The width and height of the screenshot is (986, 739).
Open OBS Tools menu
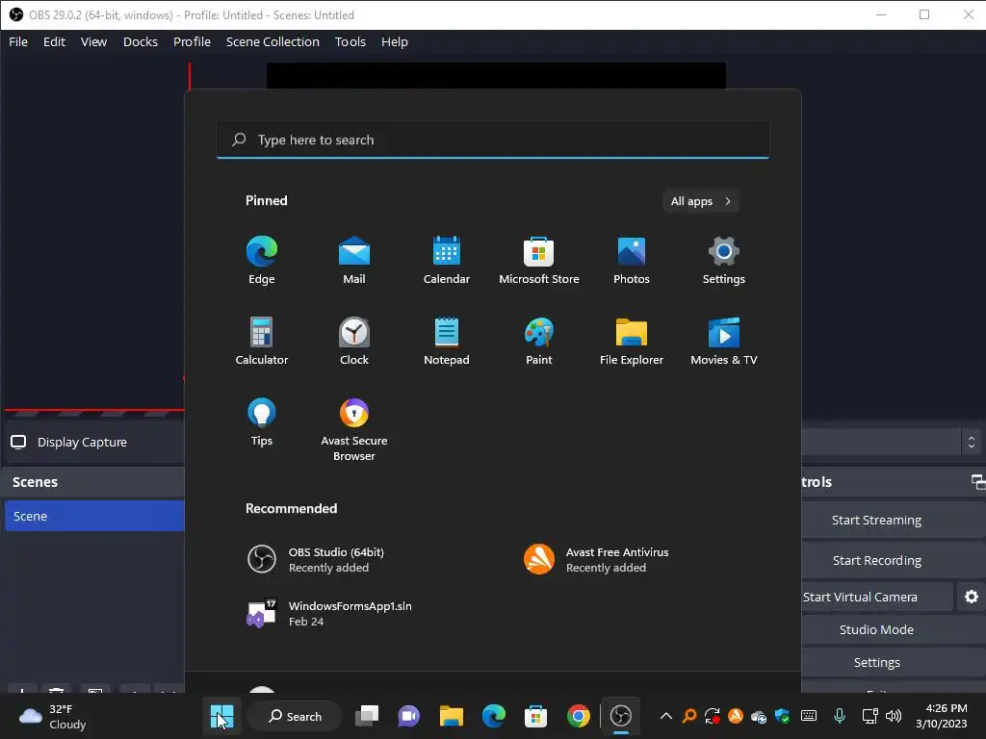(350, 41)
